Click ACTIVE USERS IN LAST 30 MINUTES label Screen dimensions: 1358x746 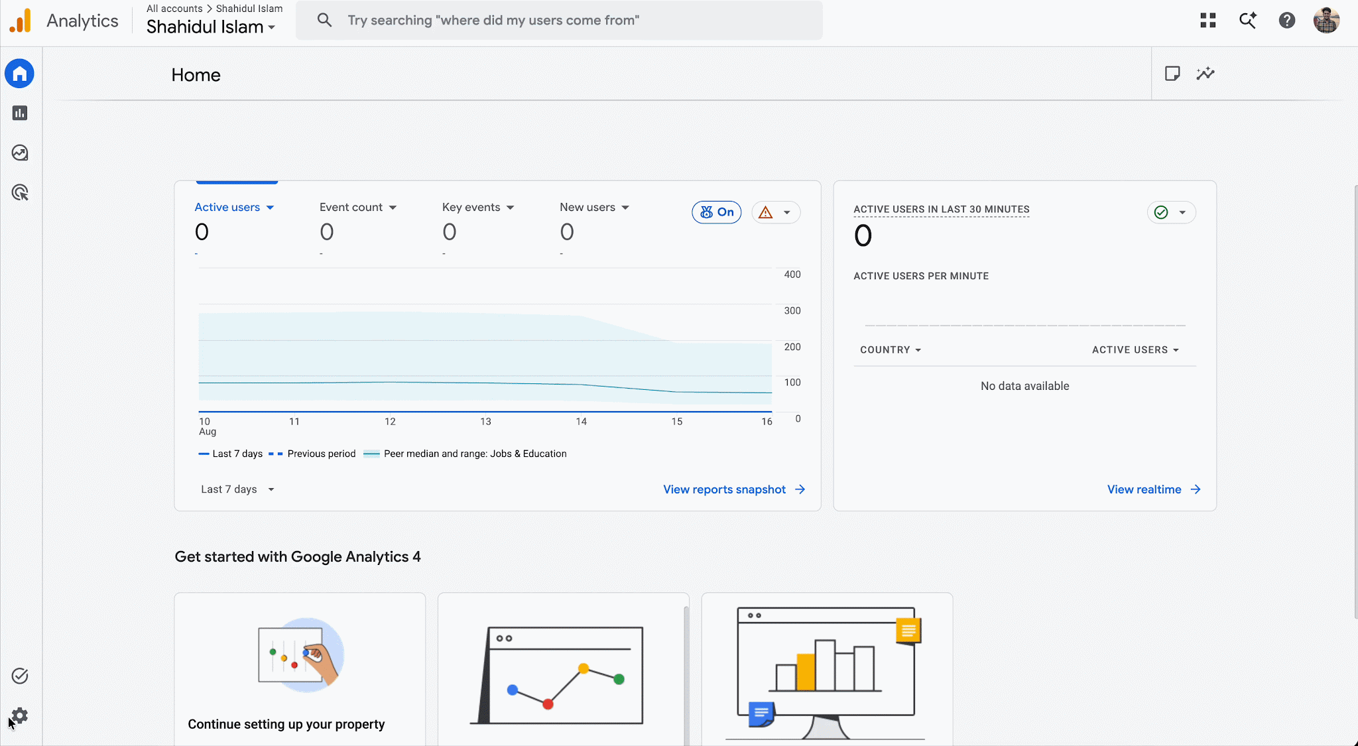coord(941,210)
